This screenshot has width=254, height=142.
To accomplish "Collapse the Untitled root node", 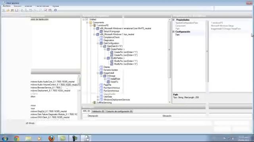I will pyautogui.click(x=84, y=19).
